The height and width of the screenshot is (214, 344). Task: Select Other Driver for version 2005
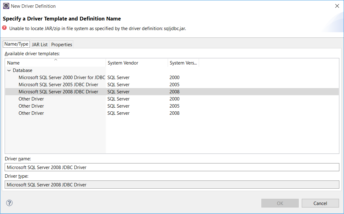(31, 106)
